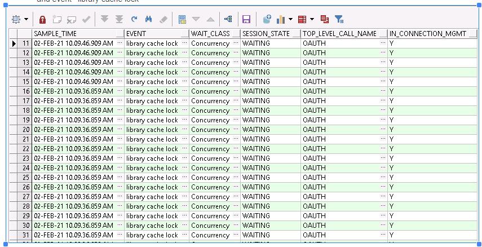The image size is (482, 247).
Task: Click the IN_CONNECTION_MGMT column header
Action: coord(427,34)
